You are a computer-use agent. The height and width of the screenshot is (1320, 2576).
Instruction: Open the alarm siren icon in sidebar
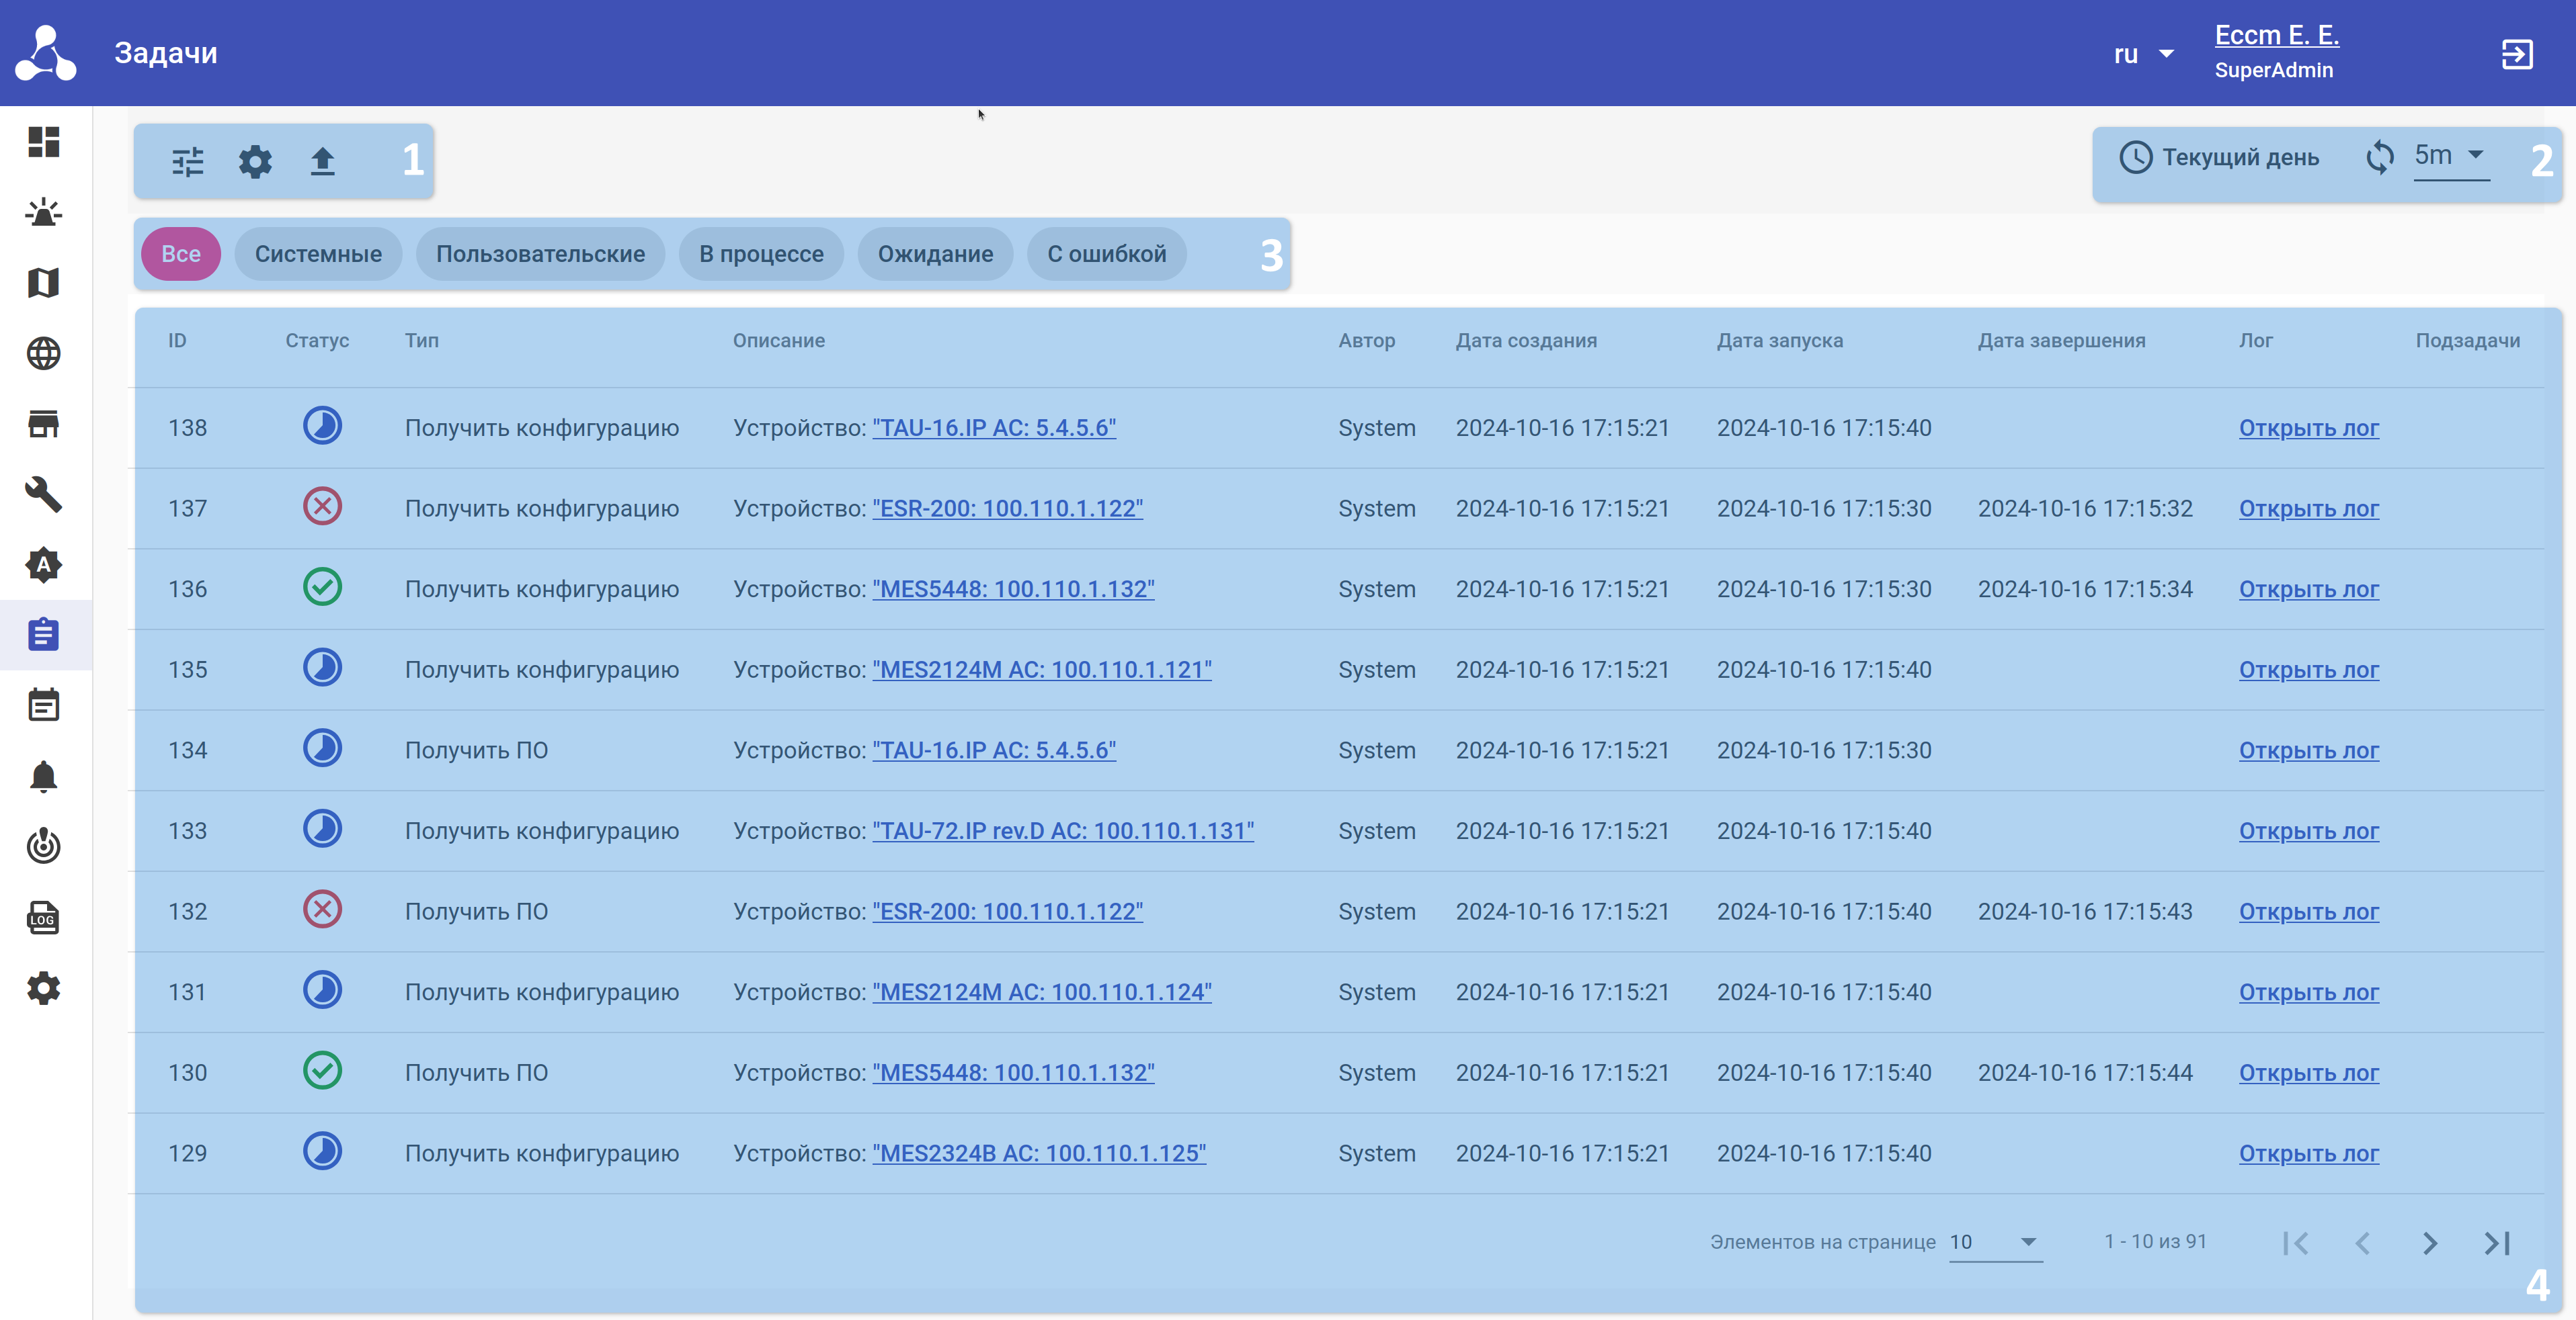[43, 213]
